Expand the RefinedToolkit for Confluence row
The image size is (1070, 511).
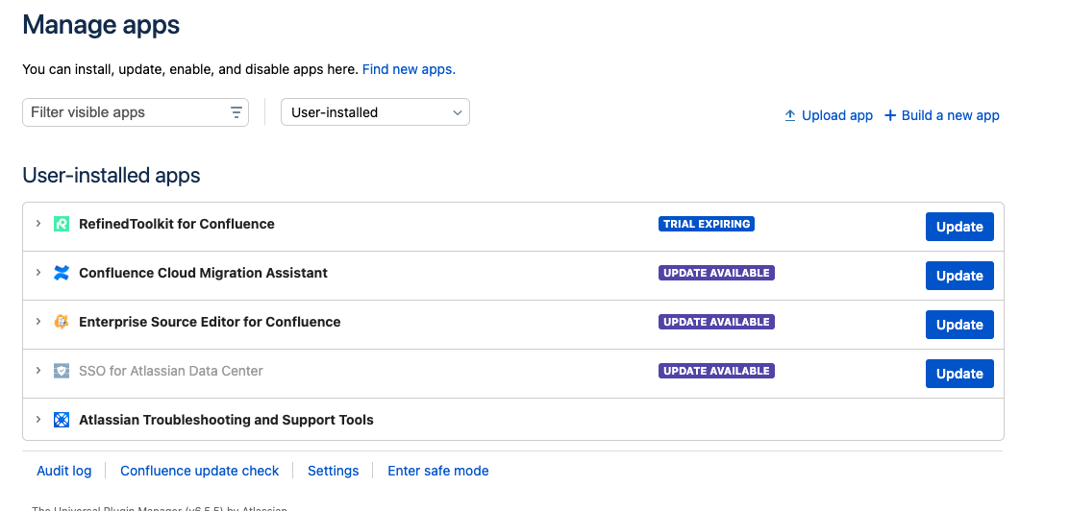(38, 224)
